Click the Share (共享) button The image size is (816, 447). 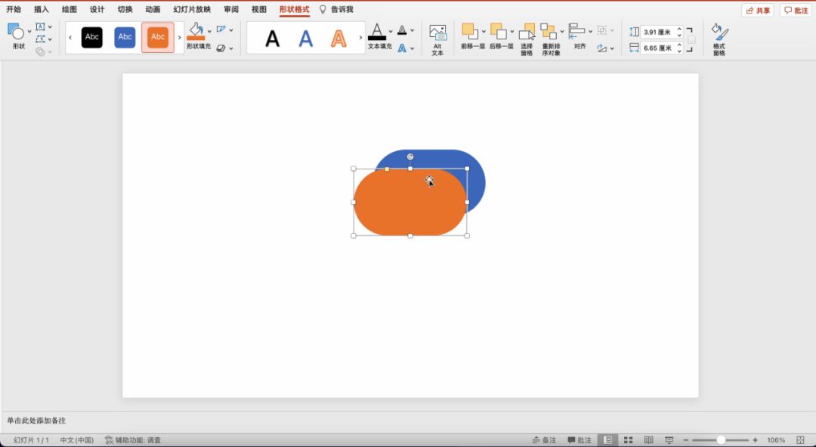758,11
